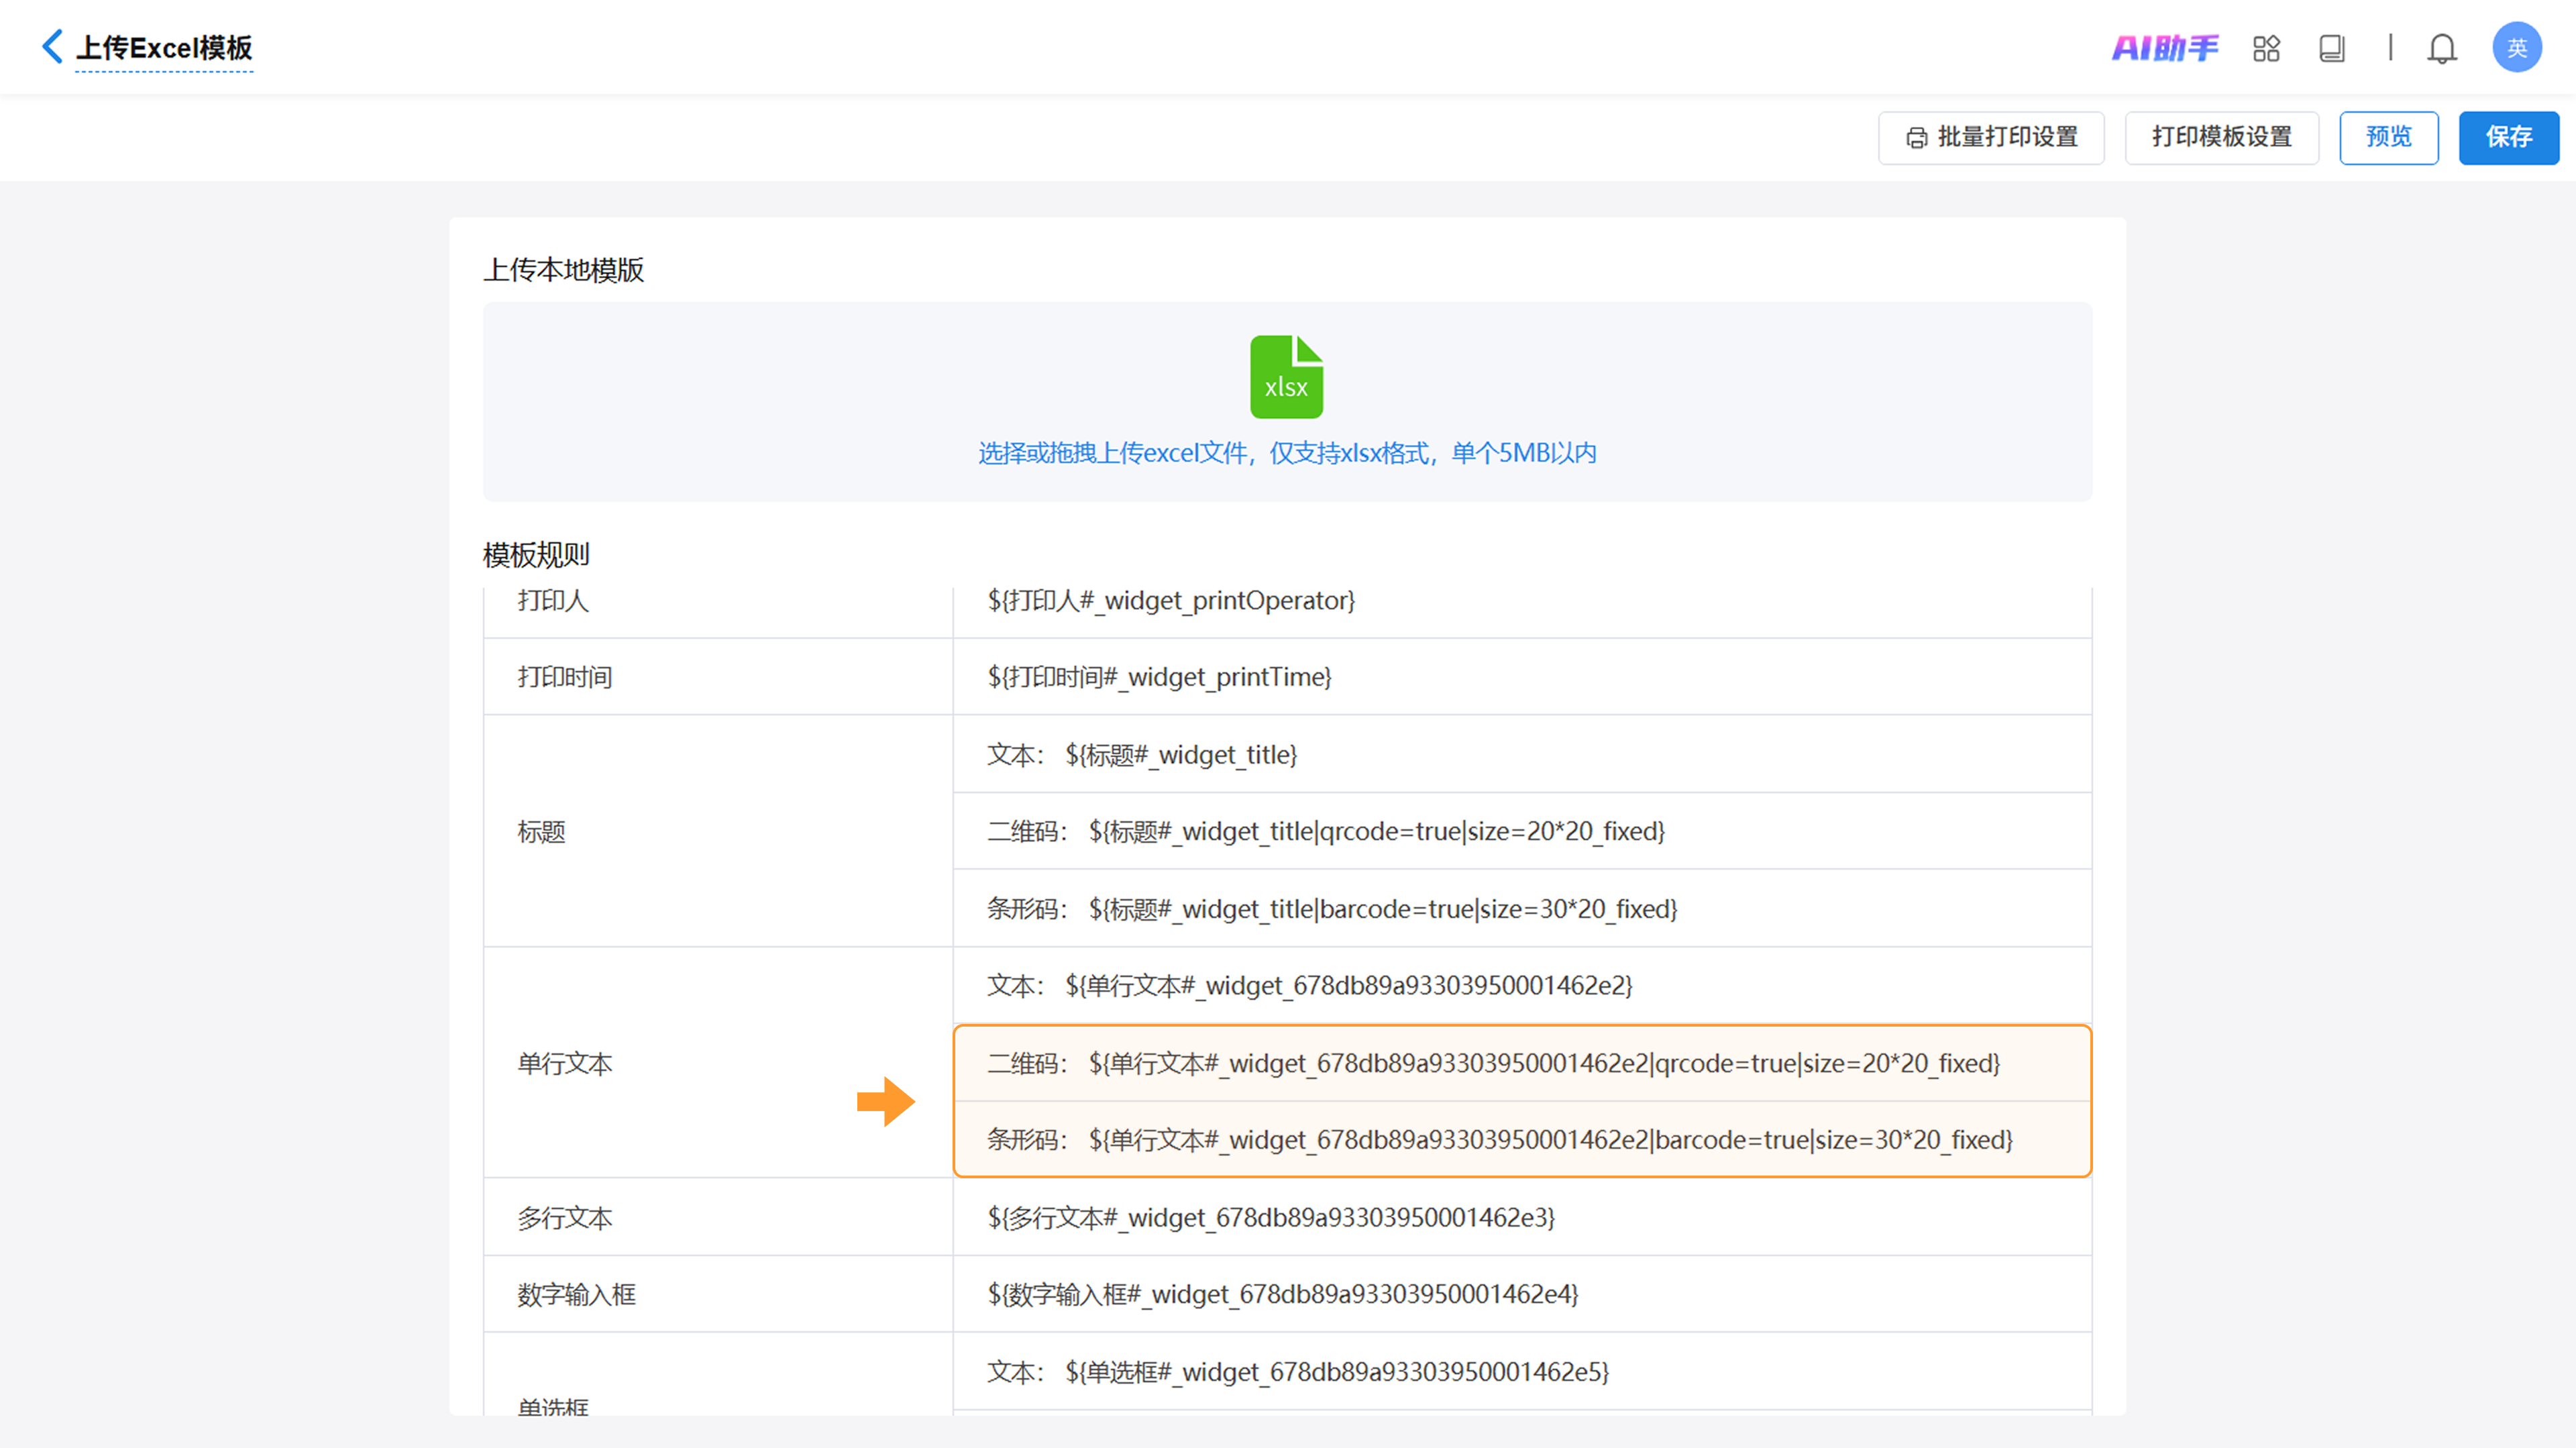Click the green xlsx file icon
The width and height of the screenshot is (2576, 1448).
point(1286,377)
